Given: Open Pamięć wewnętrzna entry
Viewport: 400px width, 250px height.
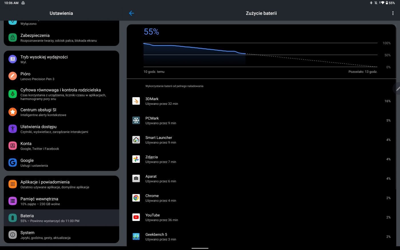Looking at the screenshot, I should pos(61,201).
